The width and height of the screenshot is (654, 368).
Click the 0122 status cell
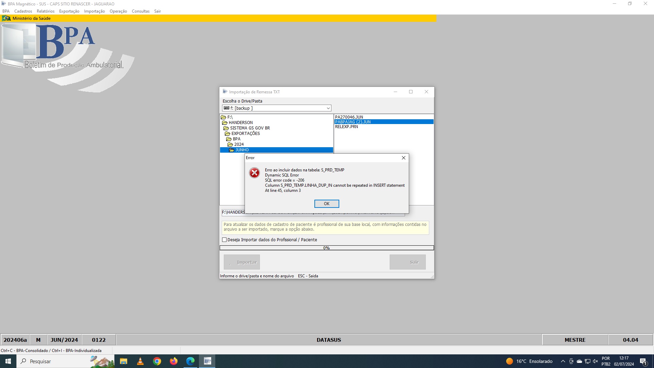[99, 340]
